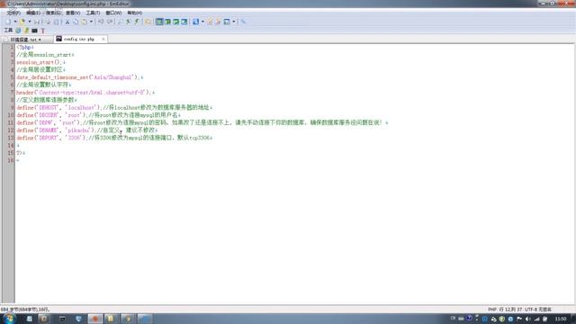Click the session_start(); code line
Viewport: 576px width, 324px height.
pos(40,62)
